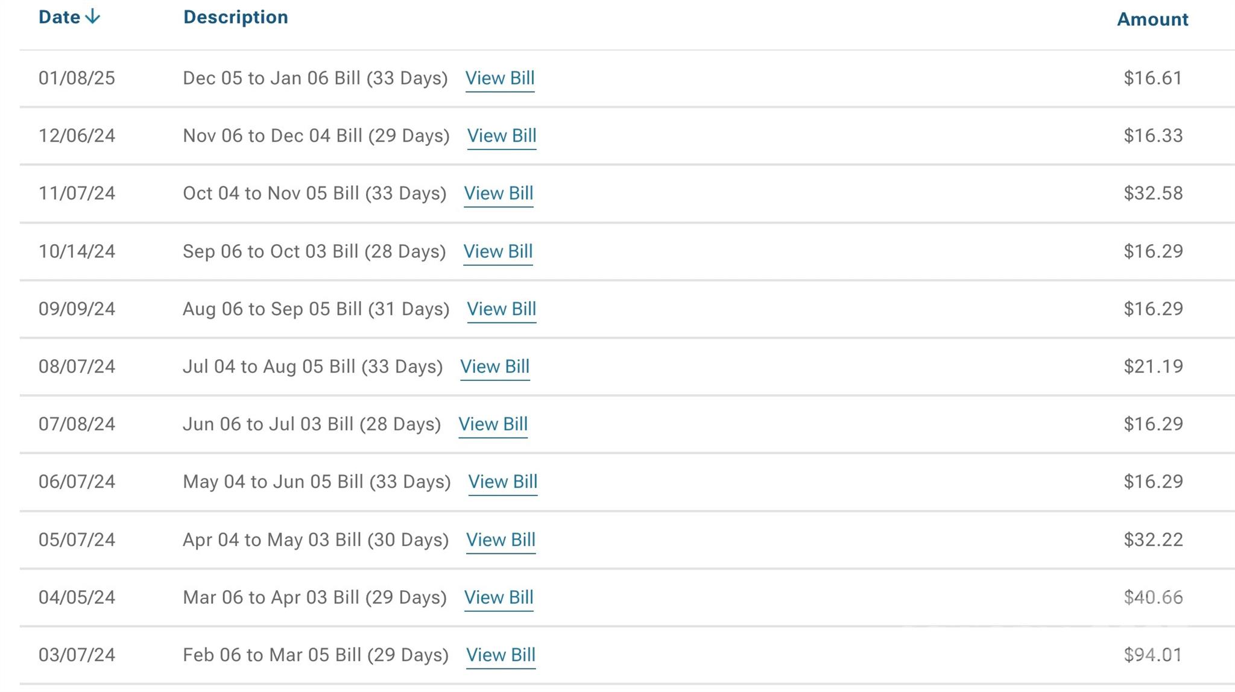Select the 03/07/24 date cell

[x=77, y=655]
